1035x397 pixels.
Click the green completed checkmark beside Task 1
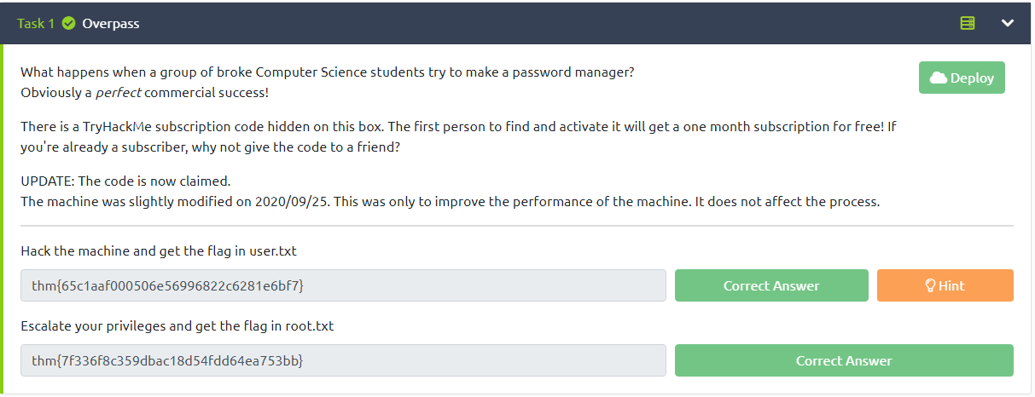(69, 24)
